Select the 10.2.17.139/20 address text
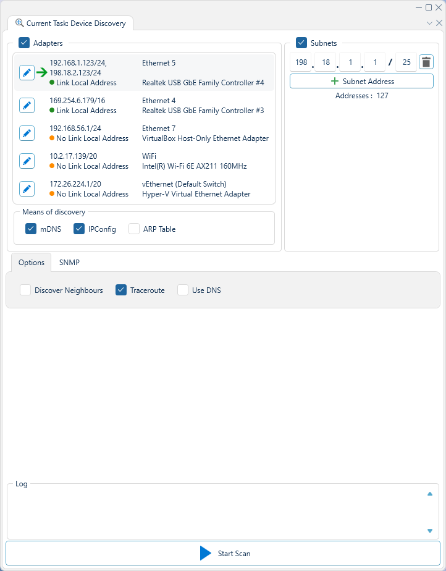 pos(73,156)
